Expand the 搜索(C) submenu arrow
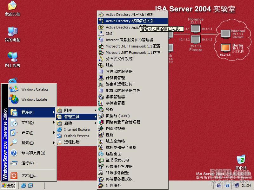Image resolution: width=254 pixels, height=190 pixels. [54, 143]
